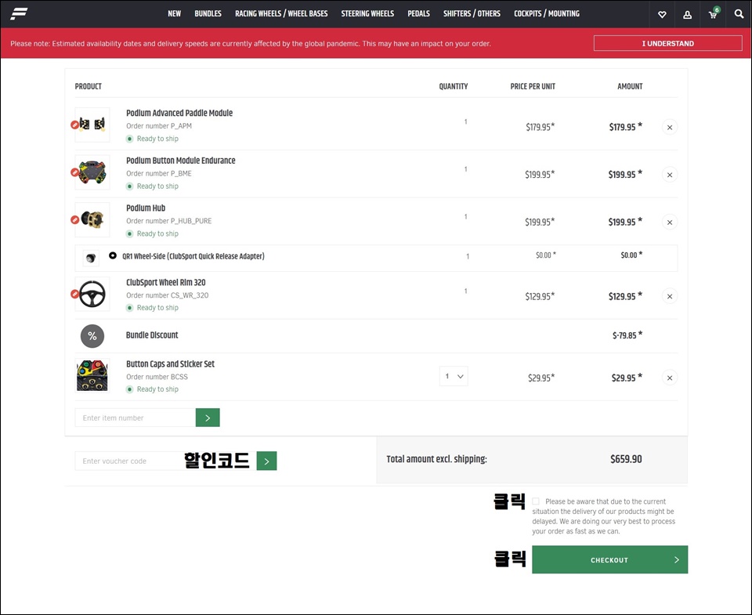Click Podium Advanced Paddle Module thumbnail

point(92,125)
